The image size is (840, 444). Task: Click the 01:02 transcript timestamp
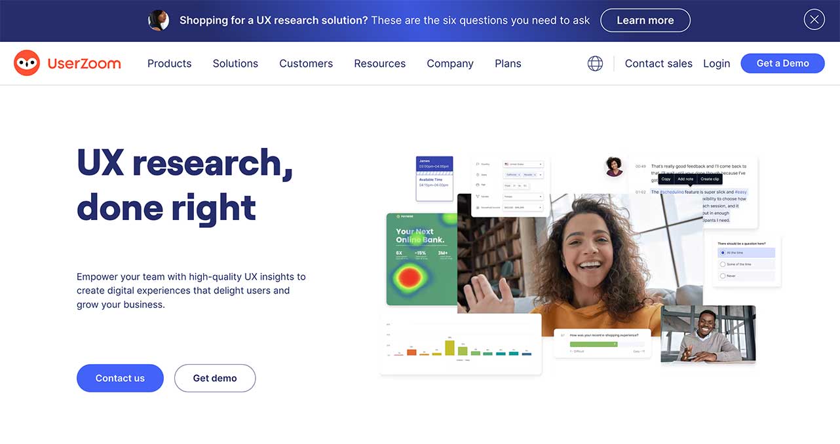pyautogui.click(x=640, y=193)
